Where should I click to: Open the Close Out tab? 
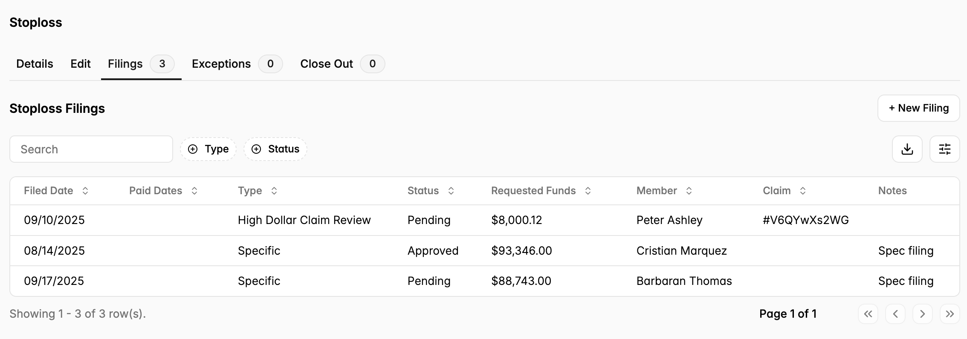point(342,64)
